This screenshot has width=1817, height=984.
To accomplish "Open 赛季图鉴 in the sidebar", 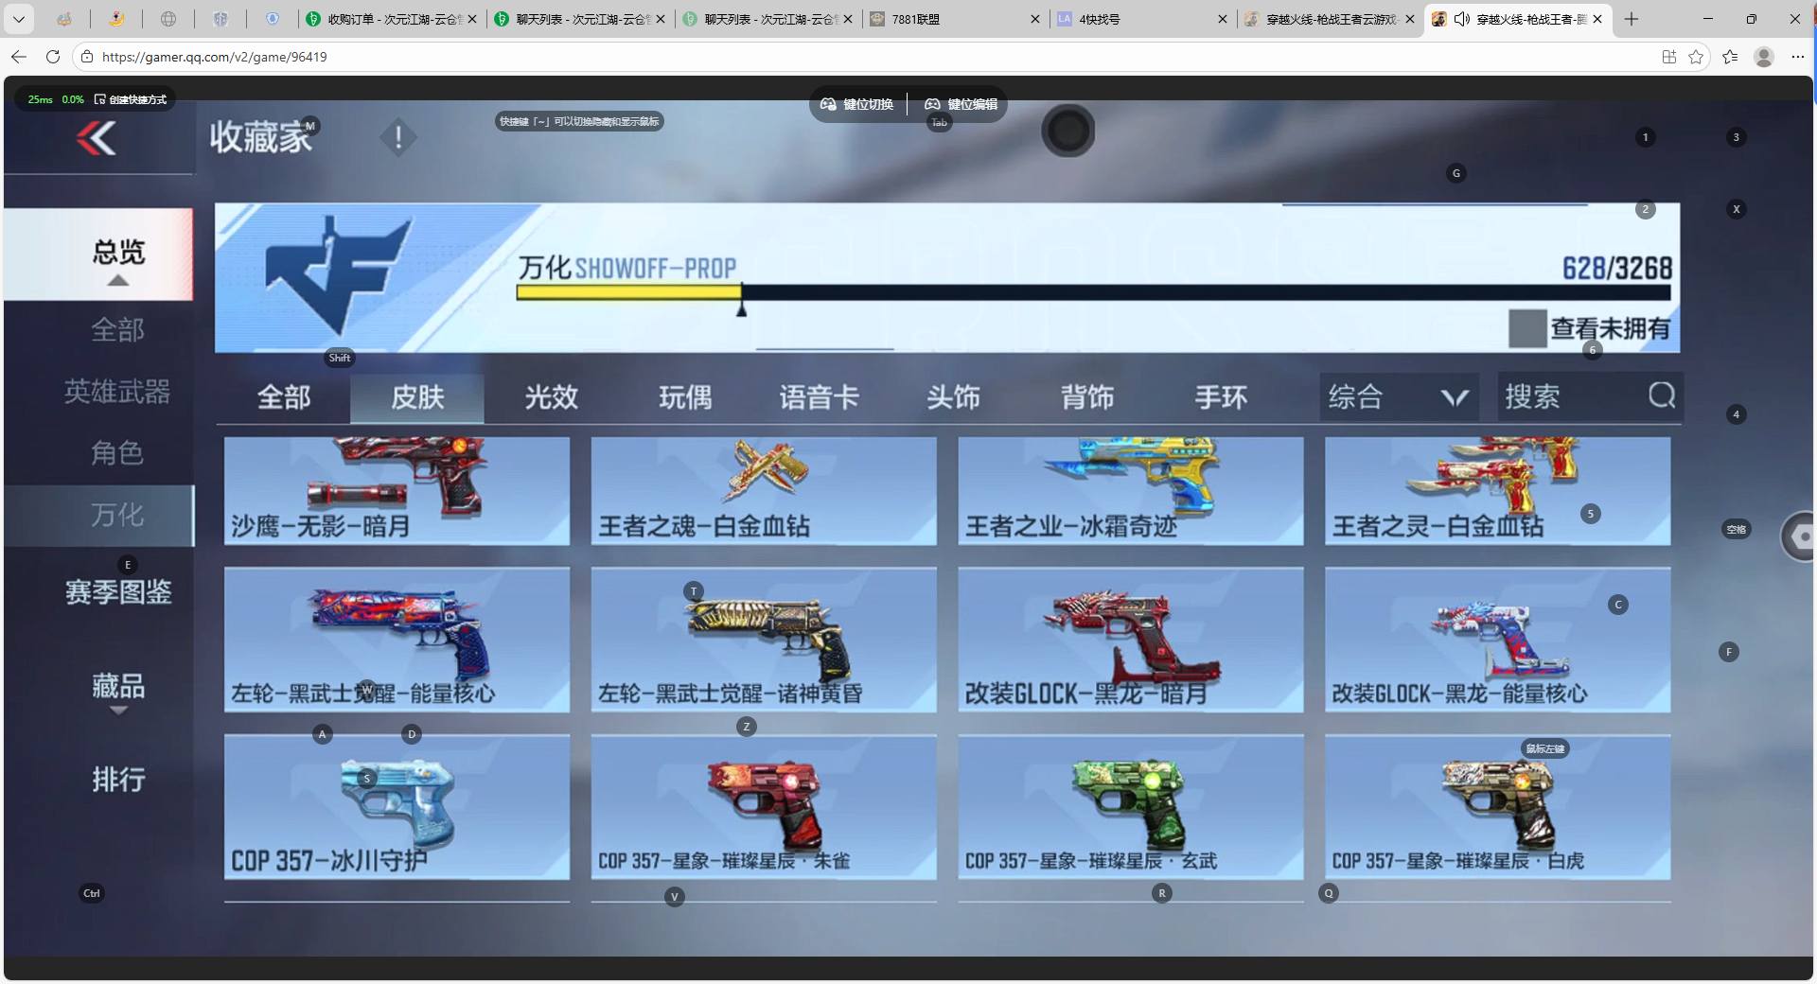I will coord(118,592).
